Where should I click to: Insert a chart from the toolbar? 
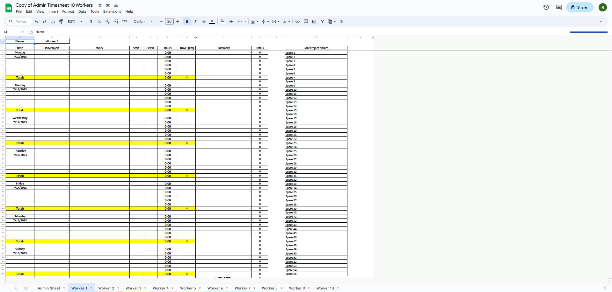tap(314, 21)
